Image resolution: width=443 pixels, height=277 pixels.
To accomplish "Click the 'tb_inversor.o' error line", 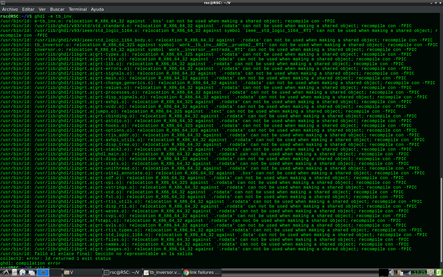I will 219,45.
